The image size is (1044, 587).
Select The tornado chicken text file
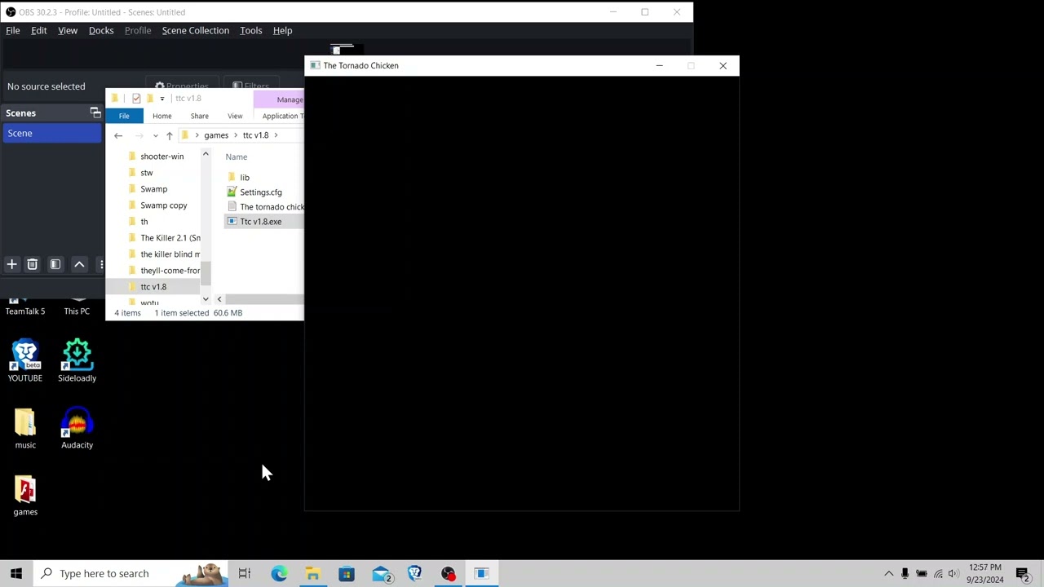[x=271, y=207]
